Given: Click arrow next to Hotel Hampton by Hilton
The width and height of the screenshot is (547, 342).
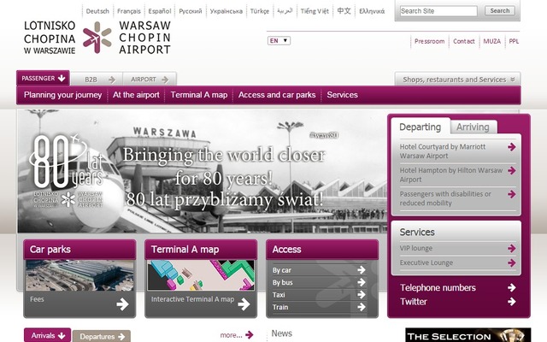Looking at the screenshot, I should (x=511, y=171).
